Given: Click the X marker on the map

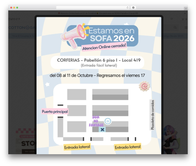Looking at the screenshot, I should pyautogui.click(x=102, y=130).
